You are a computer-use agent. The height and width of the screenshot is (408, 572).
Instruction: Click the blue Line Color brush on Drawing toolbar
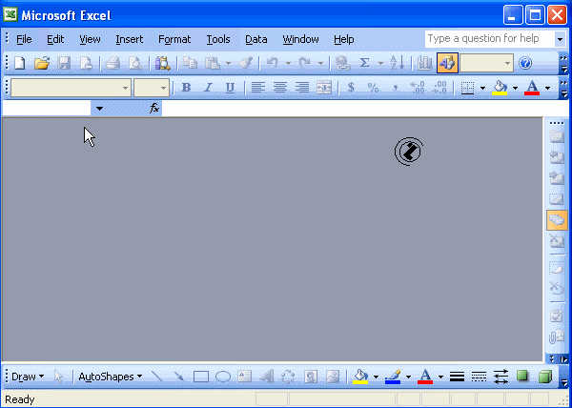pos(393,377)
